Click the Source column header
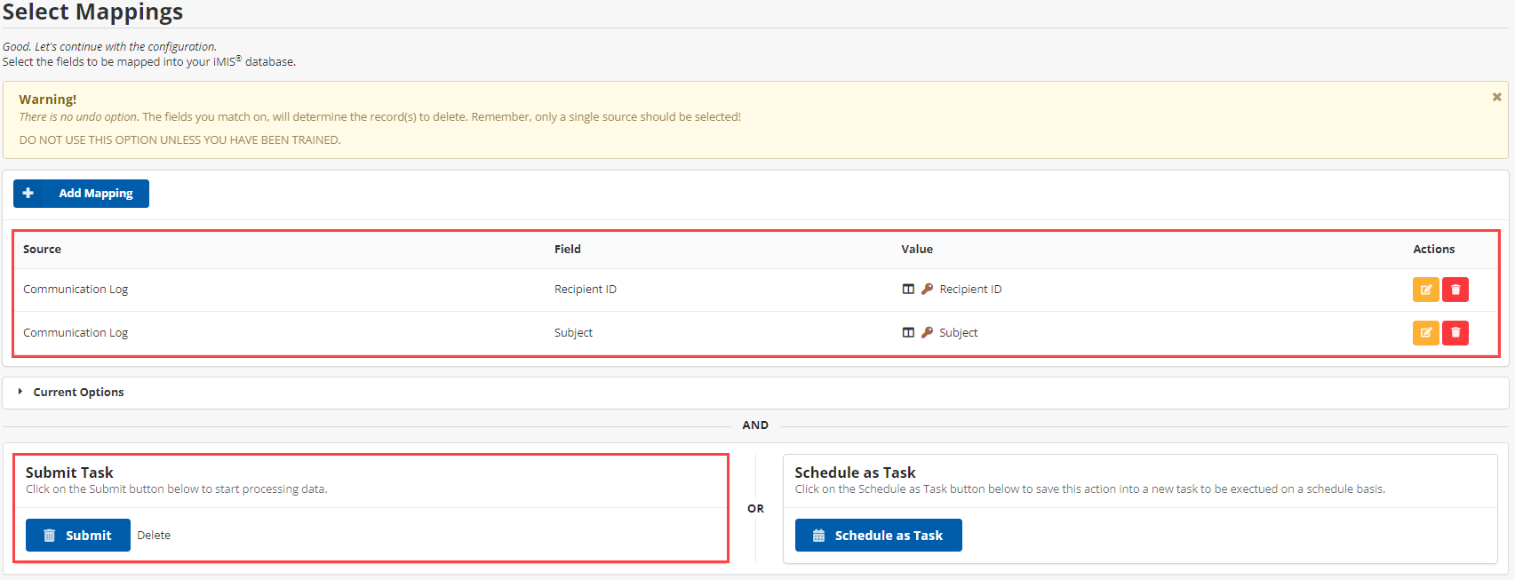Viewport: 1515px width, 580px height. (42, 250)
